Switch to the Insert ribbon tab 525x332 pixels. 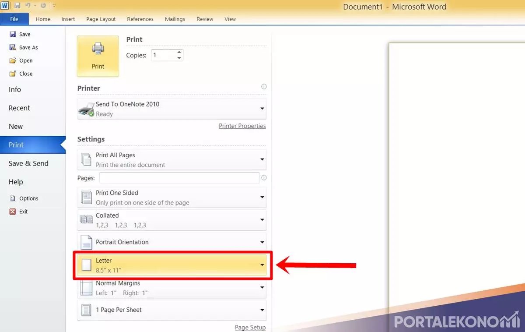(68, 19)
